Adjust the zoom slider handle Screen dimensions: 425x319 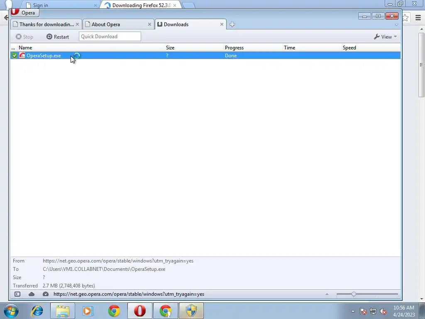coord(354,294)
